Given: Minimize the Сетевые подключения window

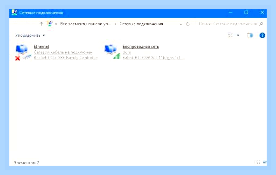Looking at the screenshot, I should [231, 13].
